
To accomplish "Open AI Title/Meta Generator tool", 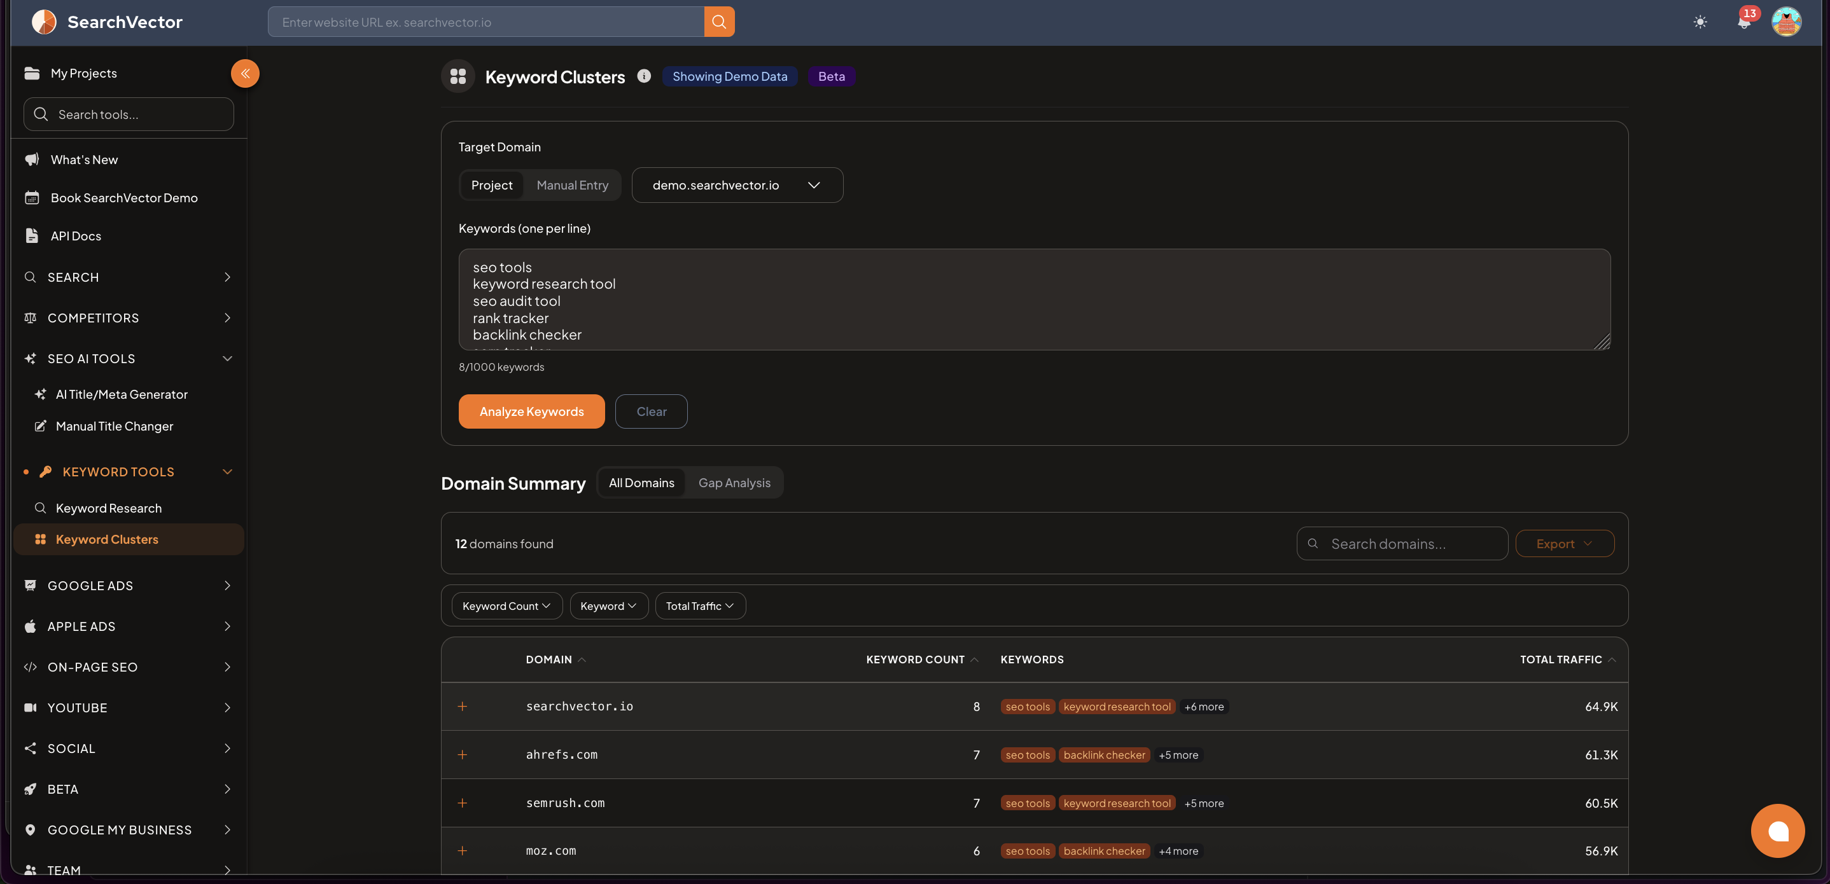I will point(128,394).
